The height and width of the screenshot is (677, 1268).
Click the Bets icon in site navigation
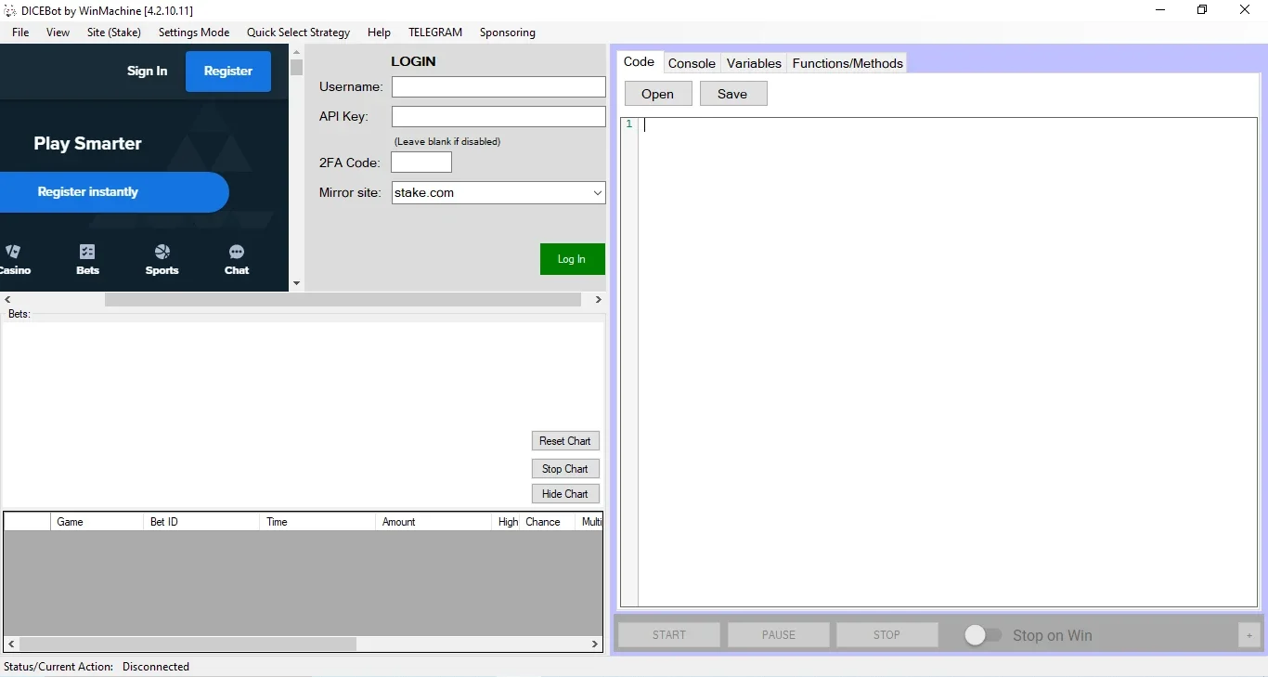click(x=87, y=252)
